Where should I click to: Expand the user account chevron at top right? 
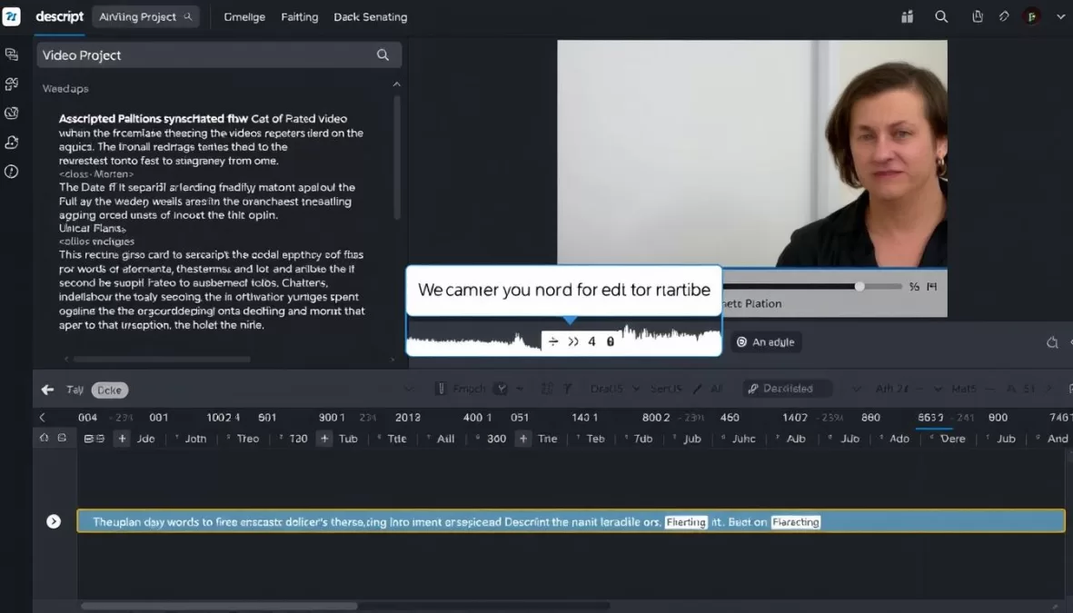(x=1060, y=16)
